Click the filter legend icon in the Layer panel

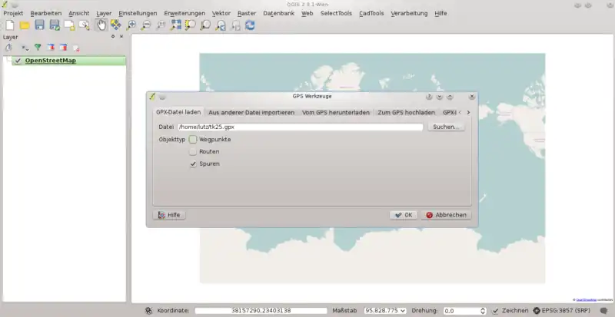click(37, 48)
